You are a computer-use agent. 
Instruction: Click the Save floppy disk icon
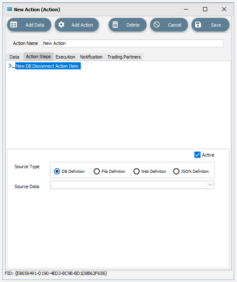tap(198, 25)
